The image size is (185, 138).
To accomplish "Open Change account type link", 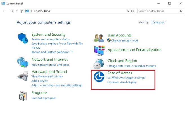I will (124, 40).
